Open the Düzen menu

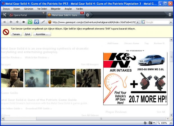(x=17, y=9)
